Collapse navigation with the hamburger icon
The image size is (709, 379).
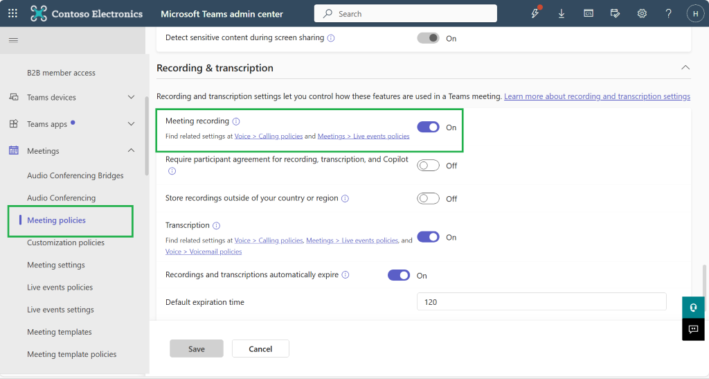tap(14, 40)
